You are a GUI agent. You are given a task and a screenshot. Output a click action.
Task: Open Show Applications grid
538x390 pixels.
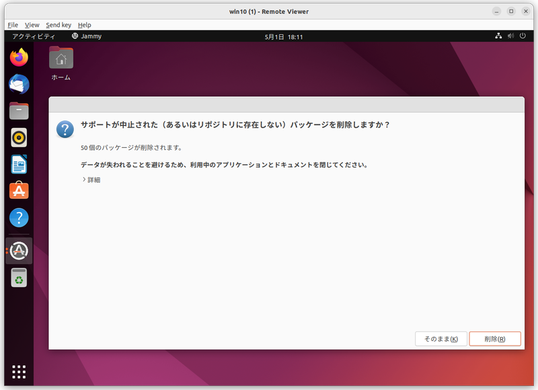click(18, 370)
